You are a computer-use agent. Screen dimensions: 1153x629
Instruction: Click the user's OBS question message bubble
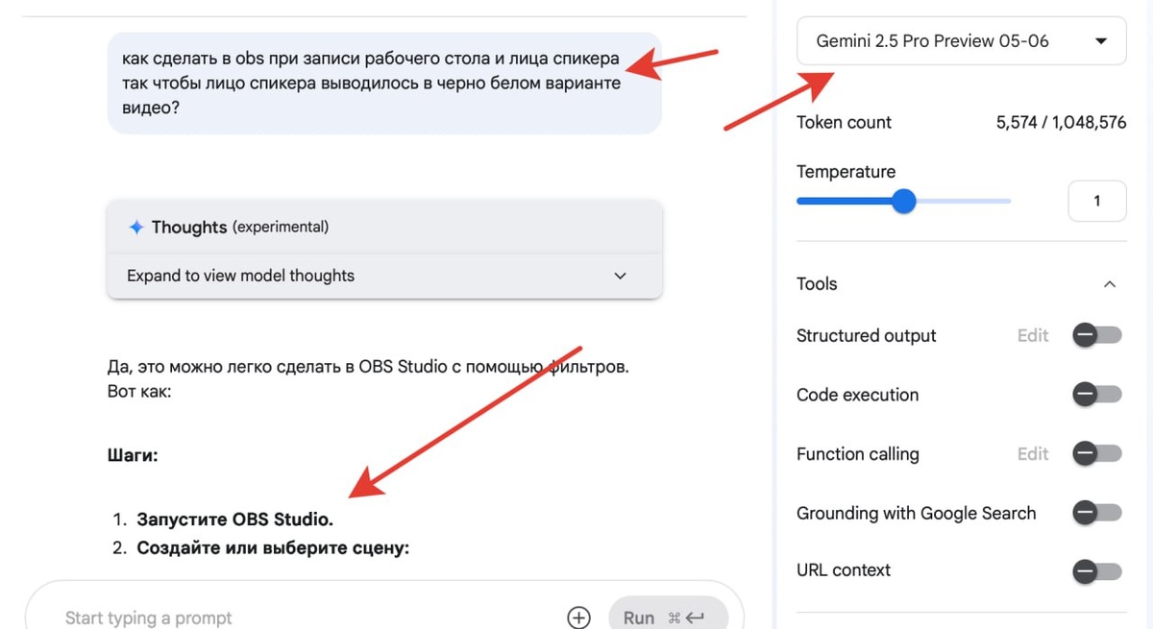point(384,84)
